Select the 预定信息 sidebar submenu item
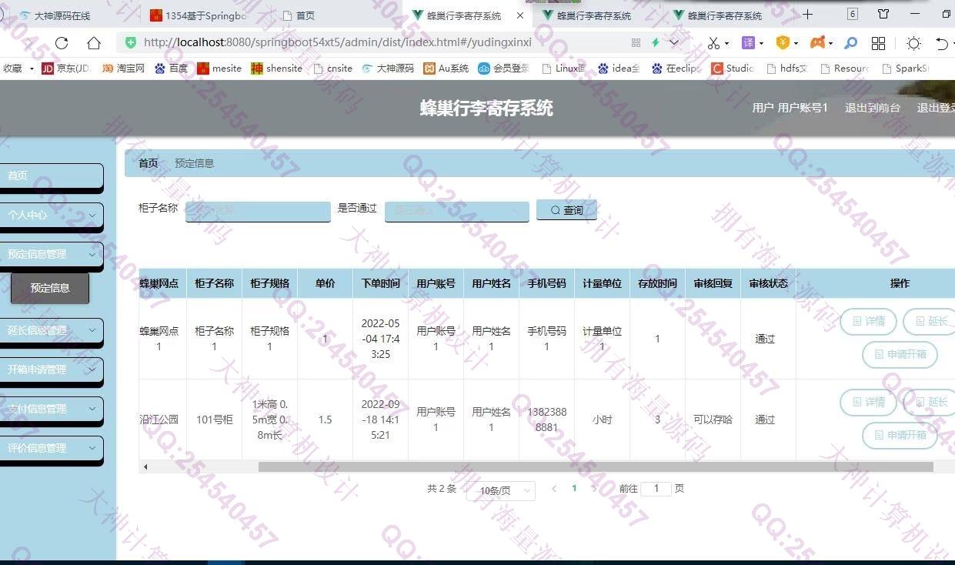This screenshot has height=565, width=955. (x=50, y=288)
